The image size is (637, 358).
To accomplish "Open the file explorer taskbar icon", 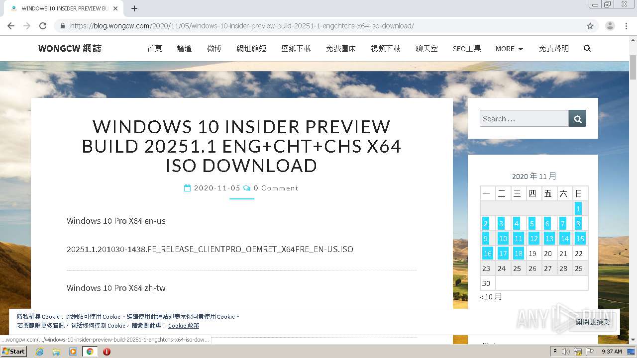I will (x=56, y=351).
